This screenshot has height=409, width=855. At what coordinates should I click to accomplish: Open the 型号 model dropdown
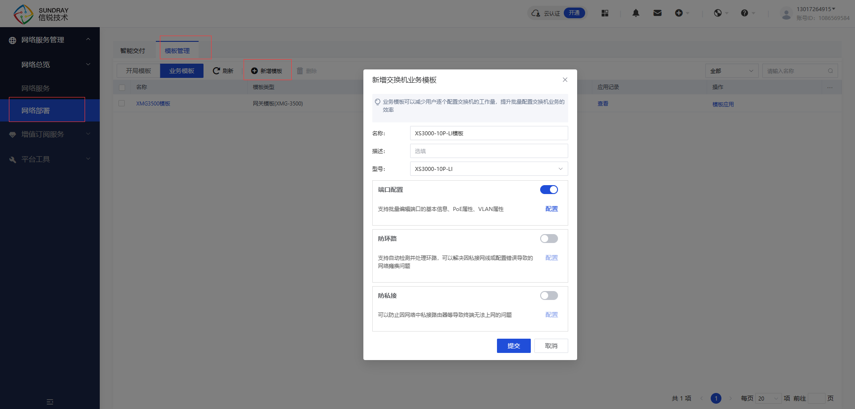point(489,169)
